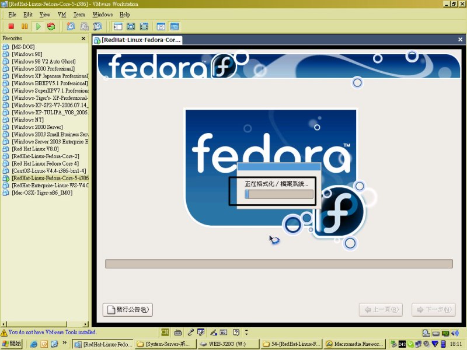Click the Take Snapshot toolbar icon
The width and height of the screenshot is (467, 350).
point(71,26)
